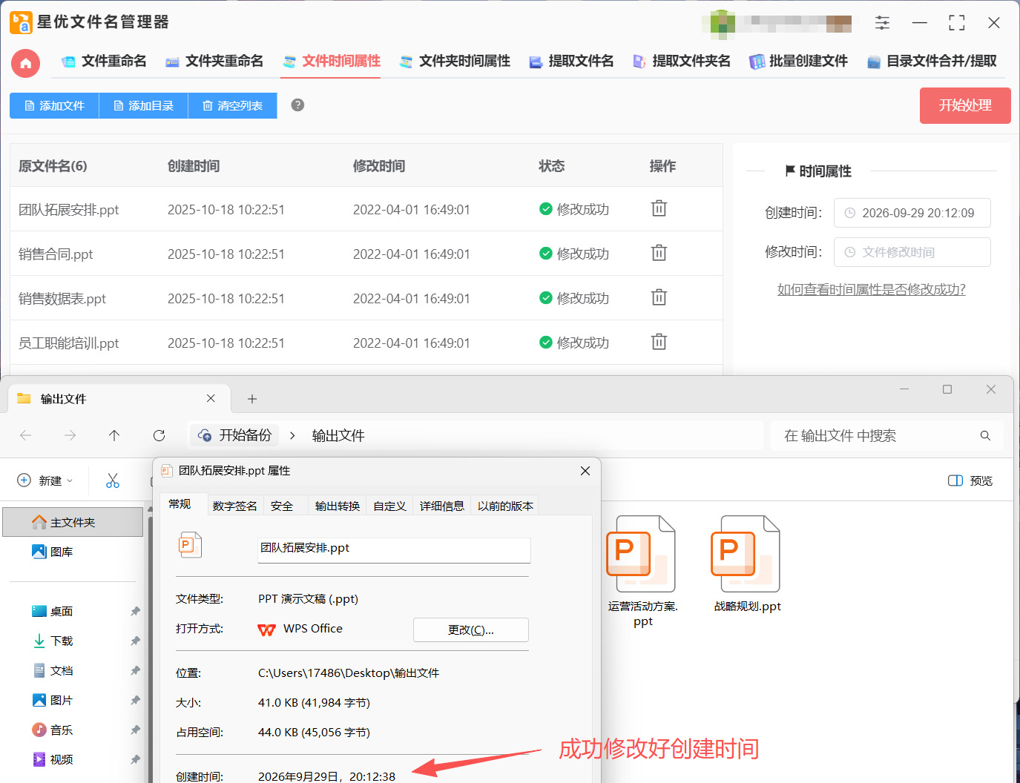This screenshot has height=783, width=1020.
Task: Open the 修改时间 date picker field
Action: click(x=912, y=252)
